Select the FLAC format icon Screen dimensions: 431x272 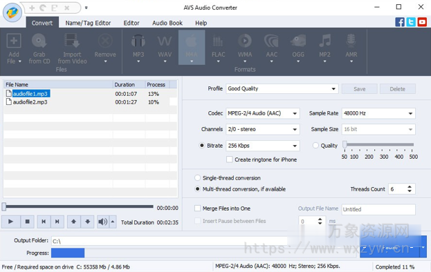[218, 41]
